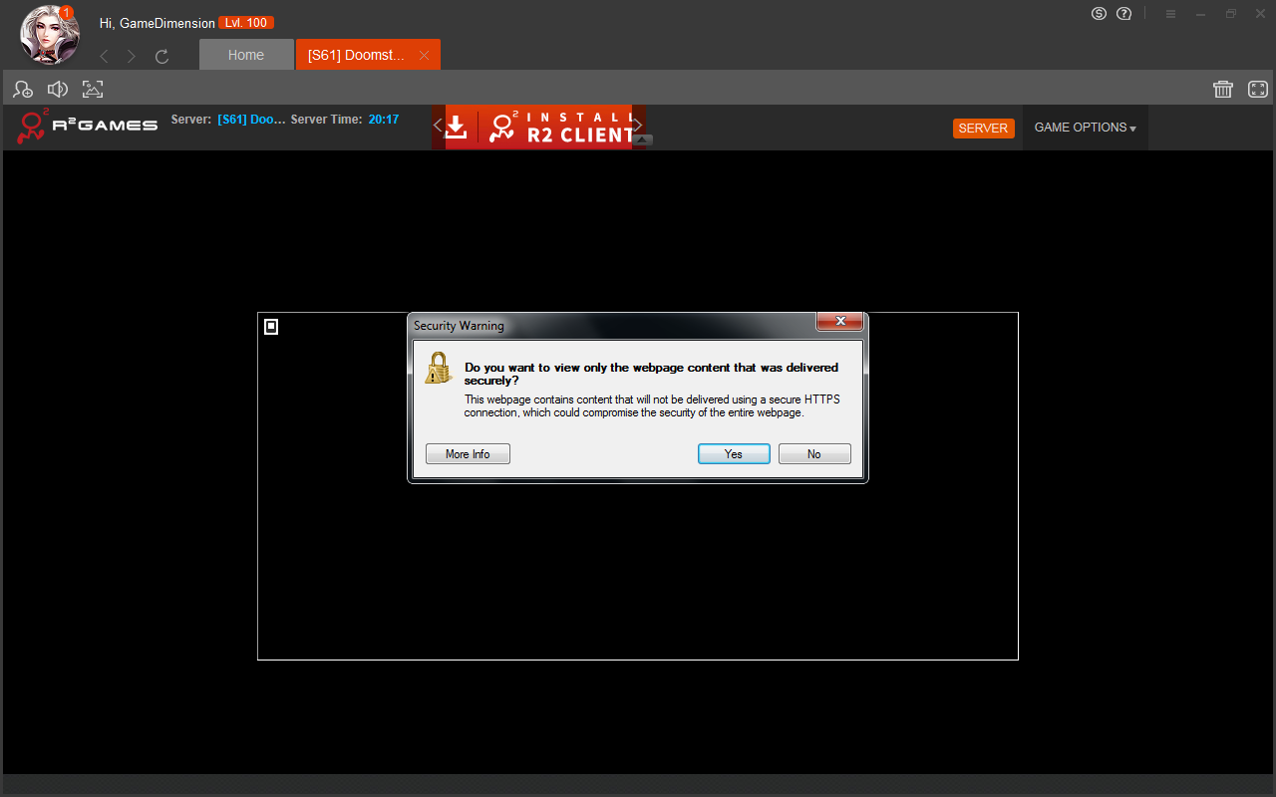This screenshot has height=797, width=1276.
Task: Open the help question mark icon
Action: click(x=1124, y=14)
